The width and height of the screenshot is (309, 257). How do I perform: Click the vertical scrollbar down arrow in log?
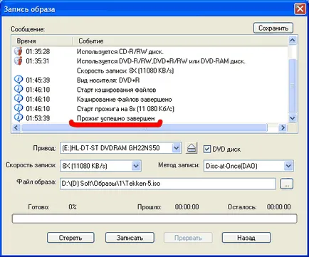click(293, 118)
